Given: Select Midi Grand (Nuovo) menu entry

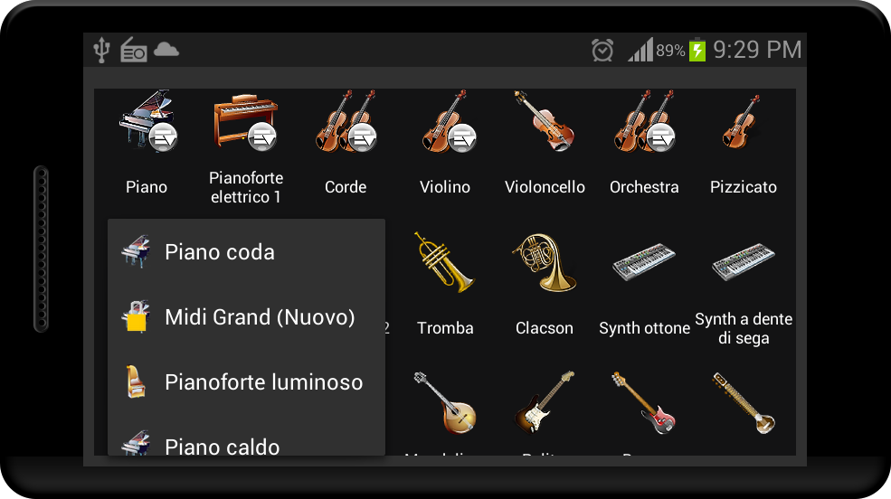Looking at the screenshot, I should [246, 316].
